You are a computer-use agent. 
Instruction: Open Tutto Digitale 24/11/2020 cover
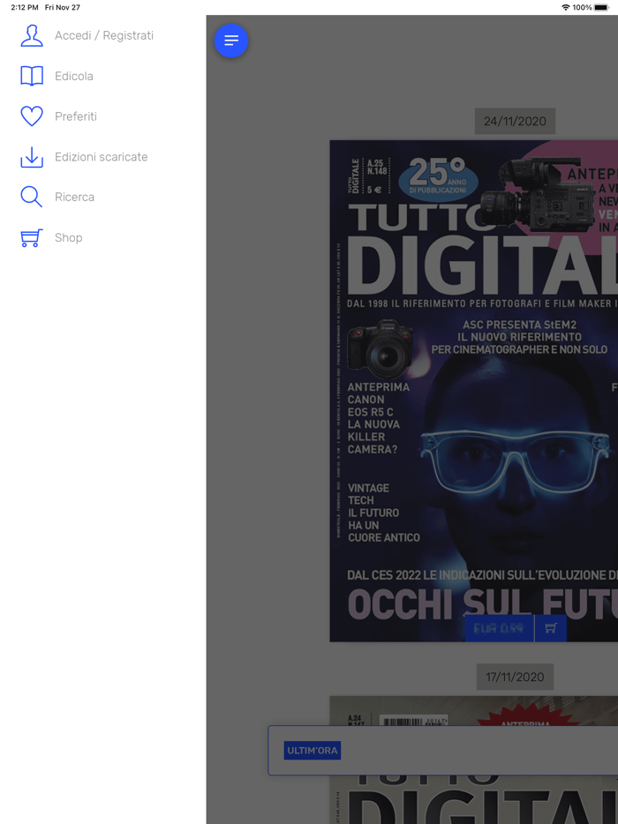click(x=474, y=391)
